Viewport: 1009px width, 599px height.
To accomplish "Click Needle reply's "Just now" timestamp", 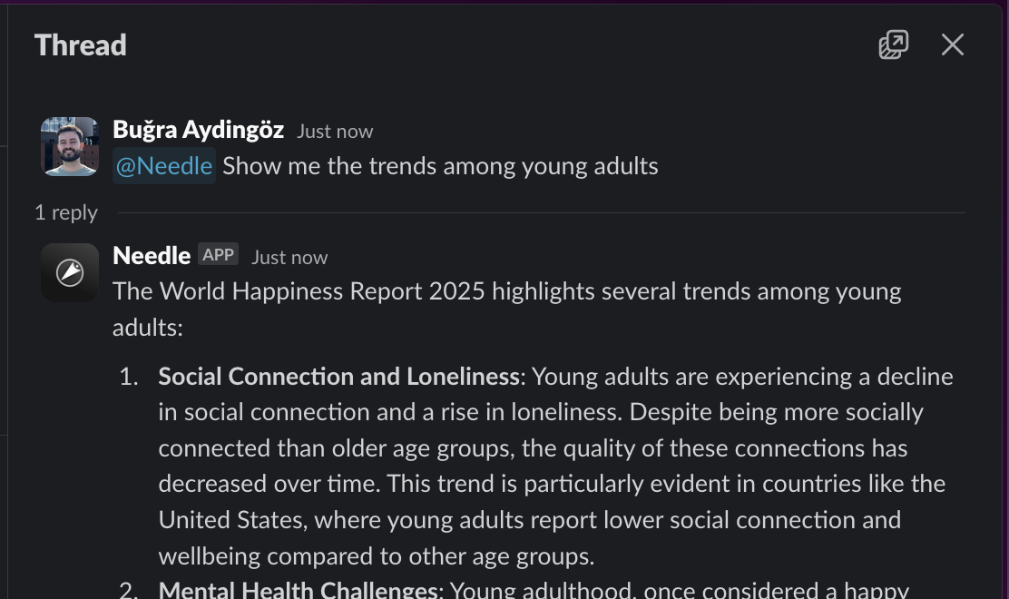I will tap(289, 258).
